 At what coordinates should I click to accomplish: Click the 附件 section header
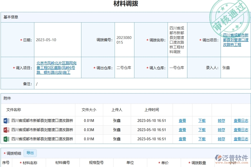[x=8, y=98]
